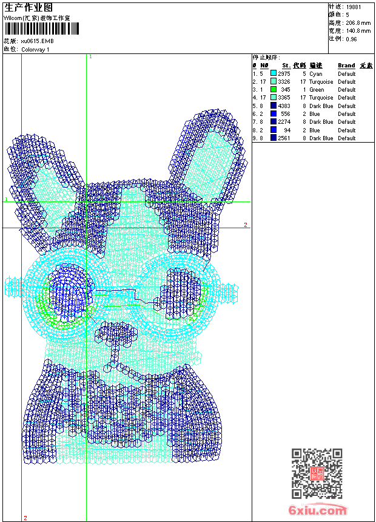Click the '停止顺序' stop sequence heading

pyautogui.click(x=266, y=58)
